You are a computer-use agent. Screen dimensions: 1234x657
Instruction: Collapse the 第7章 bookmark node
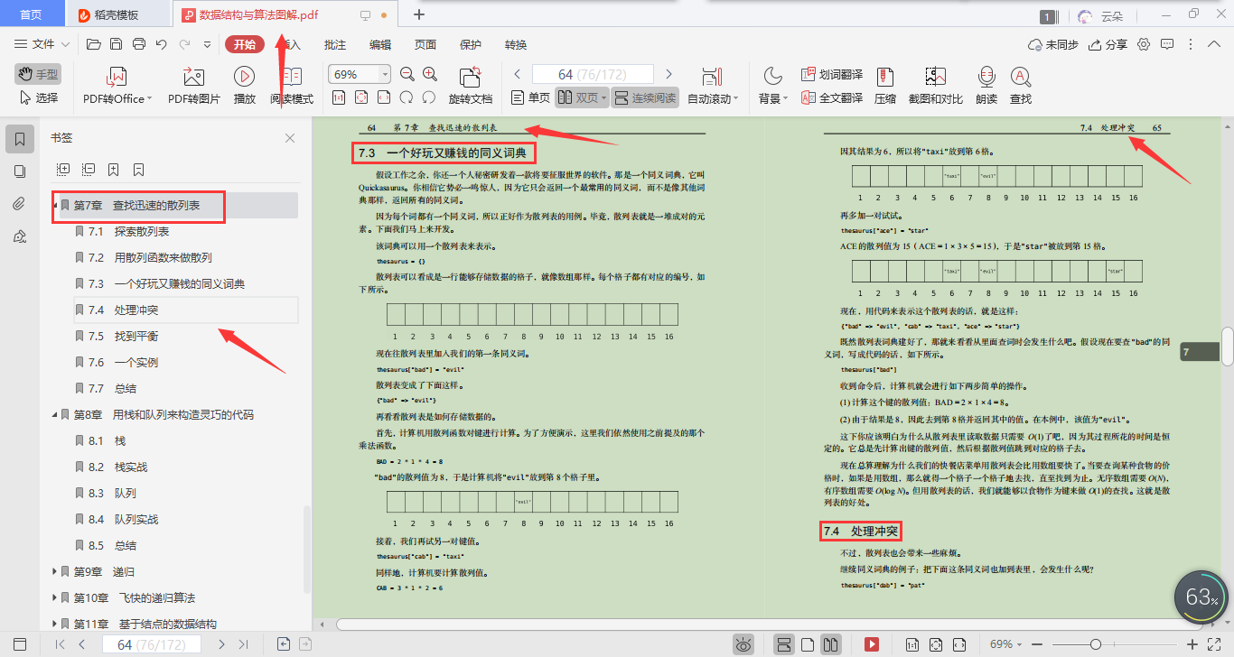55,205
